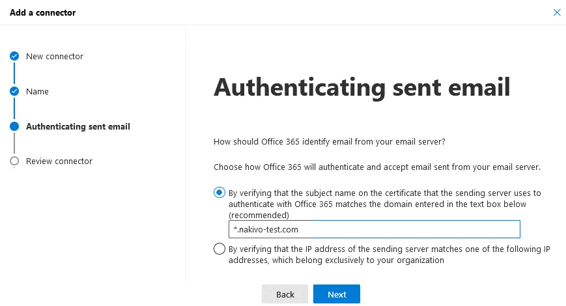This screenshot has width=566, height=306.
Task: Click the filled dot beside Authenticating sent email step
Action: point(14,126)
